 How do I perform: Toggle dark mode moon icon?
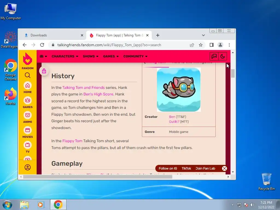pos(223,56)
